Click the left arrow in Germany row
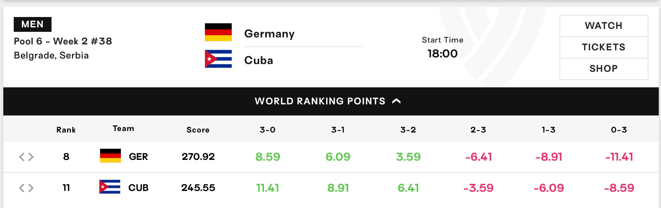 point(22,157)
